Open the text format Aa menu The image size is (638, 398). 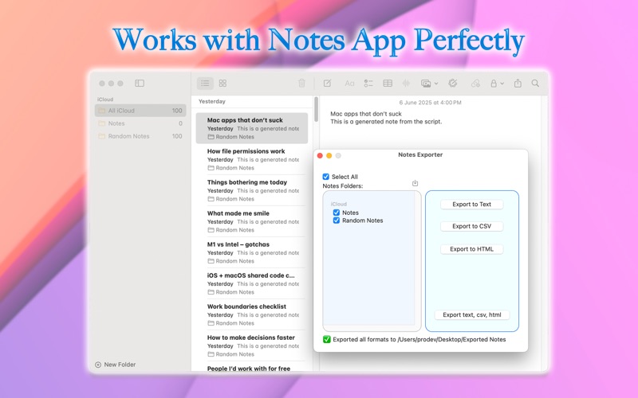[349, 84]
